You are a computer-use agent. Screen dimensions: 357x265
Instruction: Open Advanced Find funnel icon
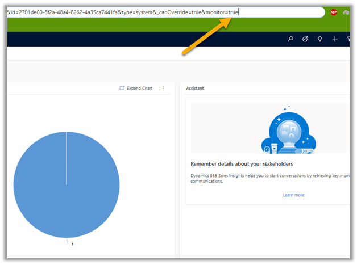coord(348,39)
